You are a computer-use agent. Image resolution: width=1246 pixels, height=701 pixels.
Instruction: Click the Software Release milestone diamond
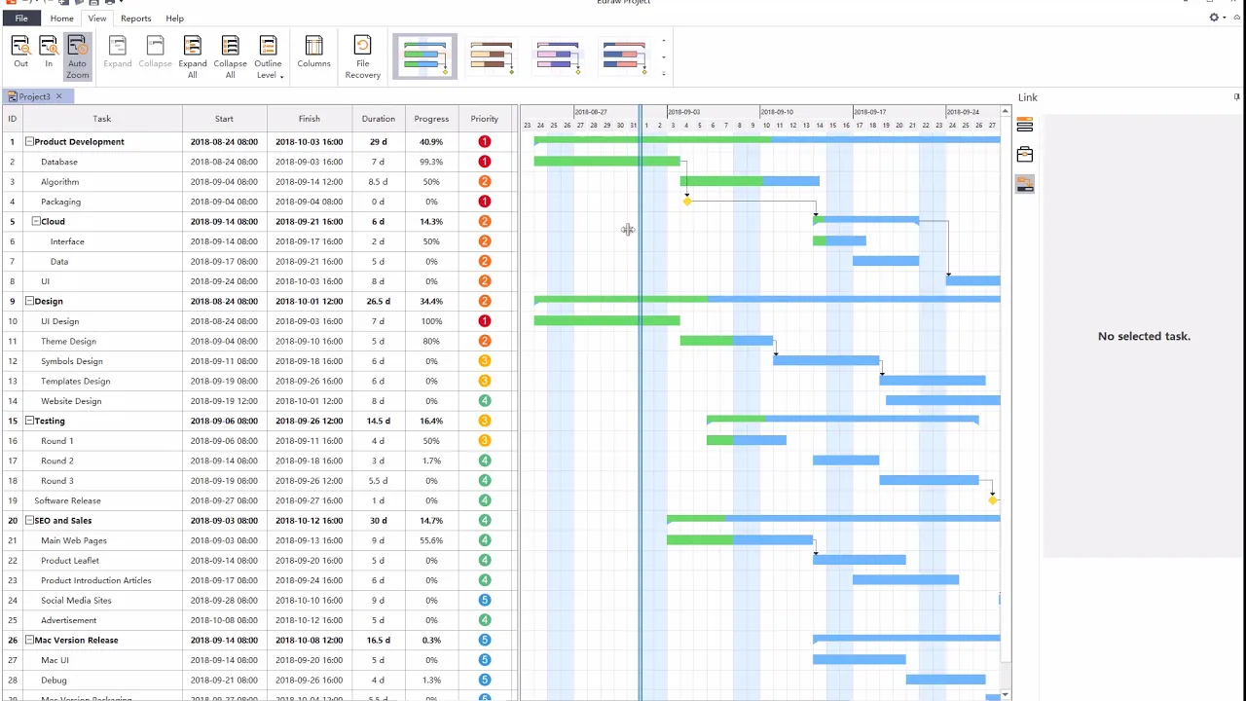pos(993,500)
